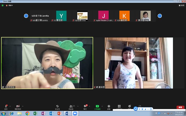The width and height of the screenshot is (186, 116).
Task: Open the Windows Start orb
Action: pyautogui.click(x=3, y=114)
